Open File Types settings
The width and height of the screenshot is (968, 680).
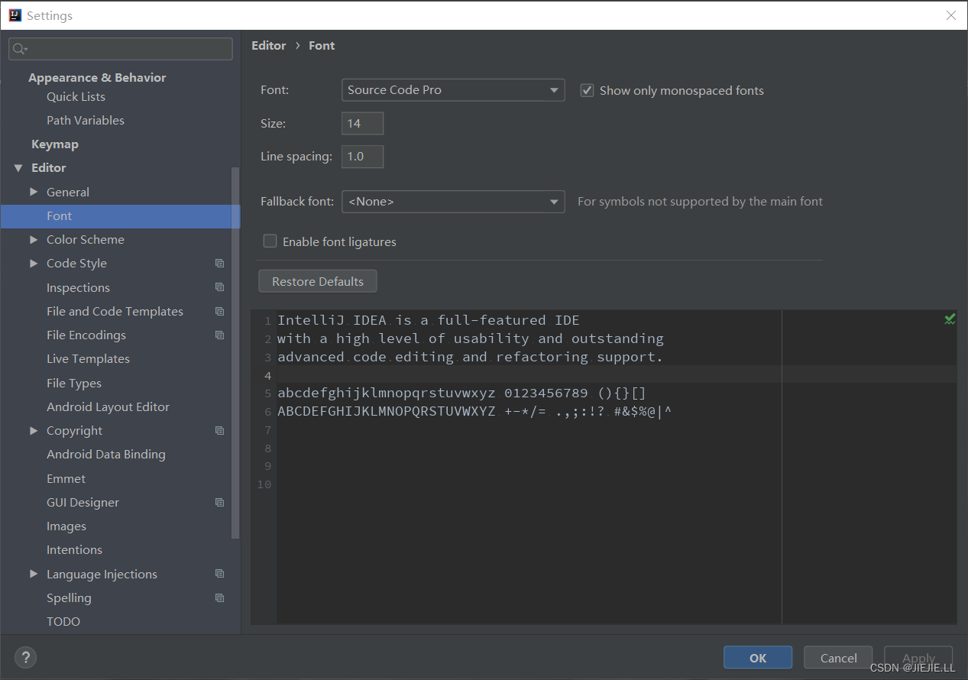(74, 383)
